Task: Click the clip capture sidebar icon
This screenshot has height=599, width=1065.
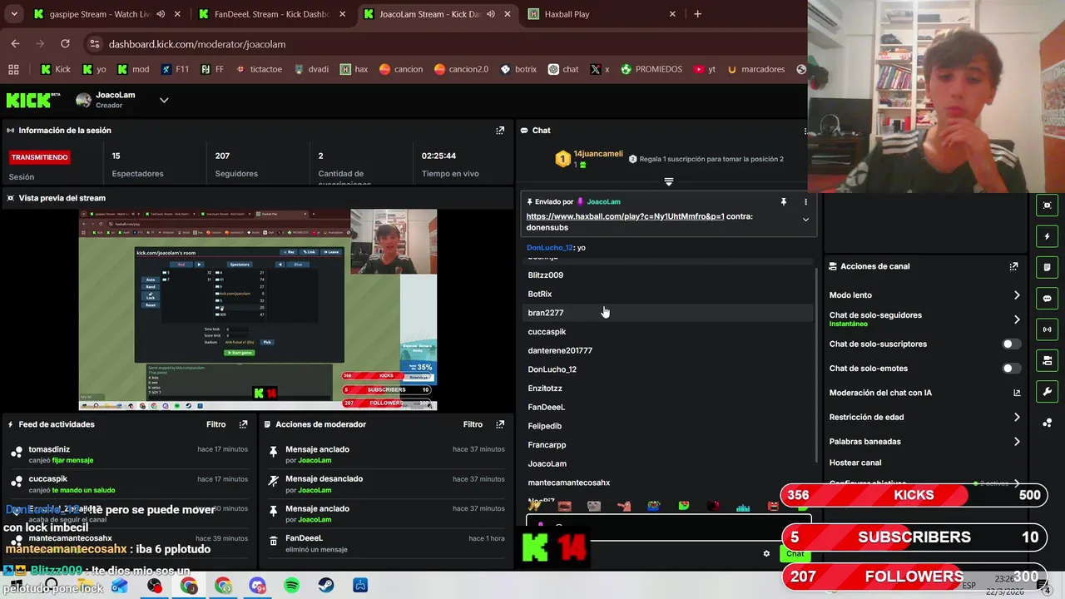Action: [x=1047, y=205]
